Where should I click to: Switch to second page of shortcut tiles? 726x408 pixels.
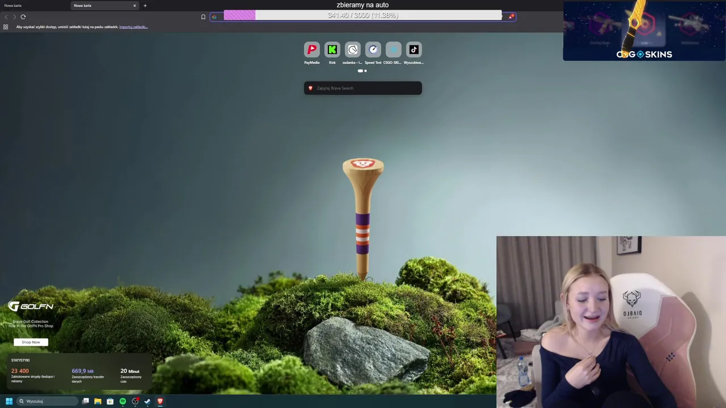click(x=365, y=71)
